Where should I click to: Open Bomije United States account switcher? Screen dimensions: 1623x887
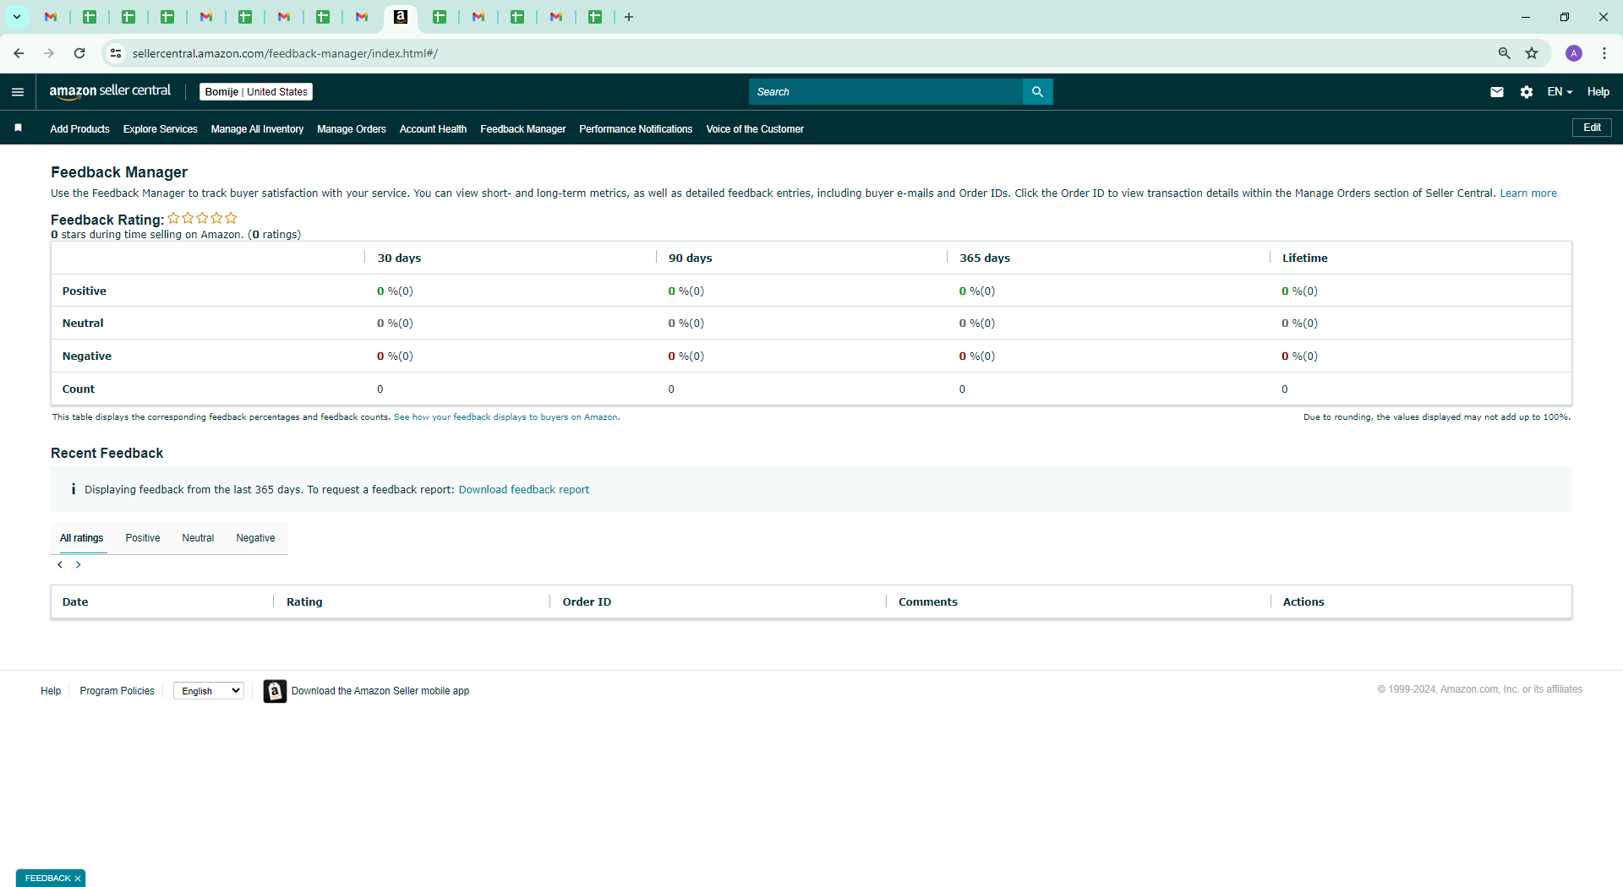[256, 92]
